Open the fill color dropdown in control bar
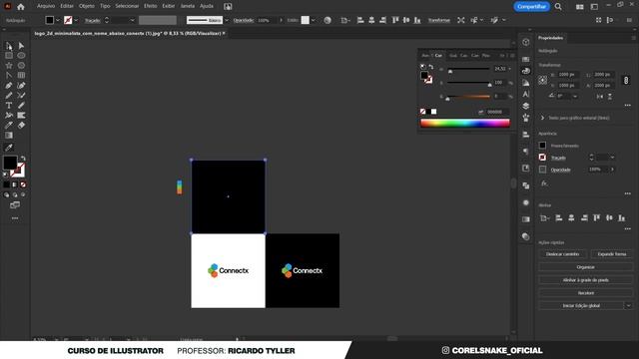This screenshot has height=359, width=639. tap(58, 20)
